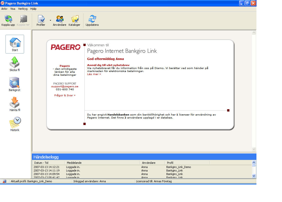Click the Händelselogg panel title

click(46, 157)
